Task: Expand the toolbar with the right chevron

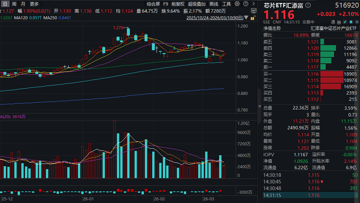Action: 253,3
